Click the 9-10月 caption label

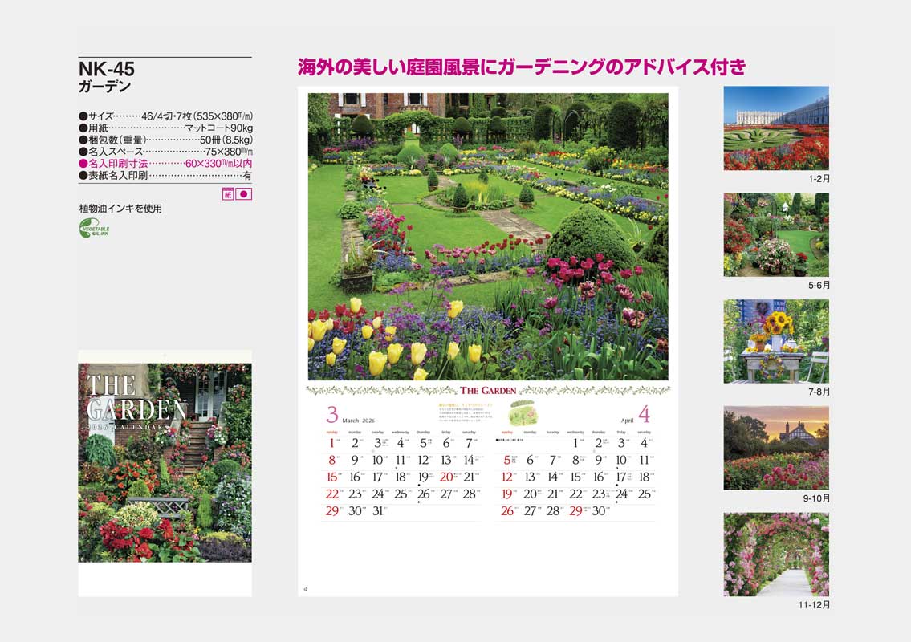tap(816, 498)
